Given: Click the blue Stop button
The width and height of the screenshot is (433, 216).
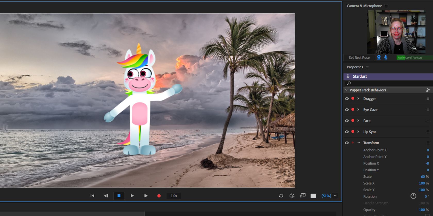Looking at the screenshot, I should [x=119, y=196].
